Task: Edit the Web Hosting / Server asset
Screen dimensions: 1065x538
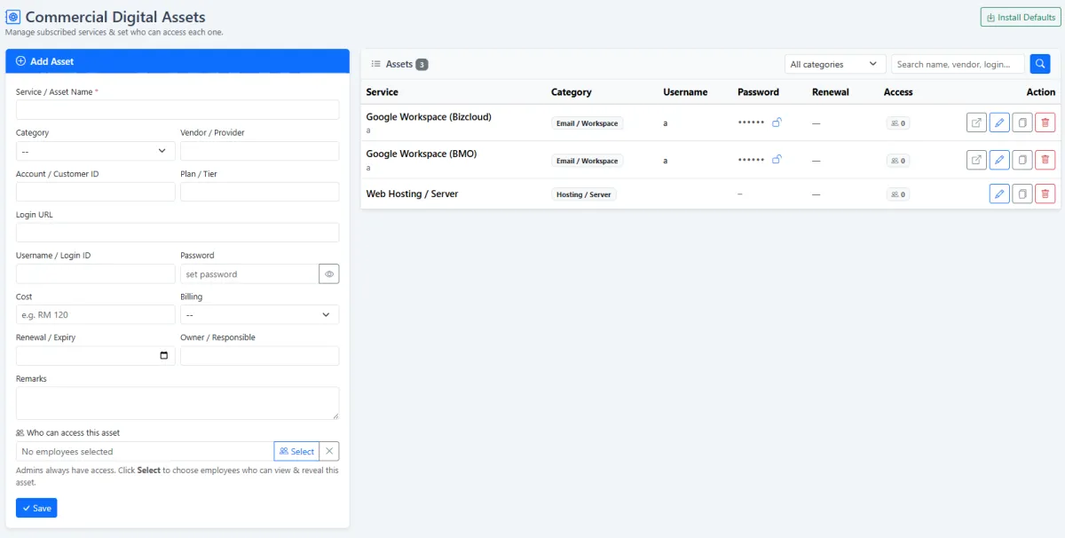Action: click(x=999, y=194)
